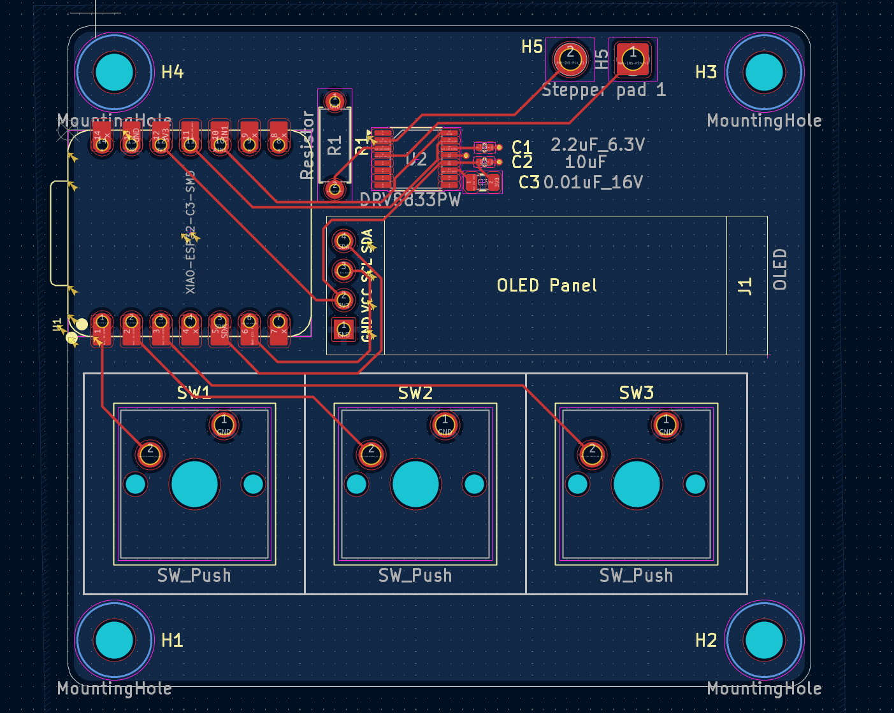Select the H1 mounting hole pad

pyautogui.click(x=115, y=641)
